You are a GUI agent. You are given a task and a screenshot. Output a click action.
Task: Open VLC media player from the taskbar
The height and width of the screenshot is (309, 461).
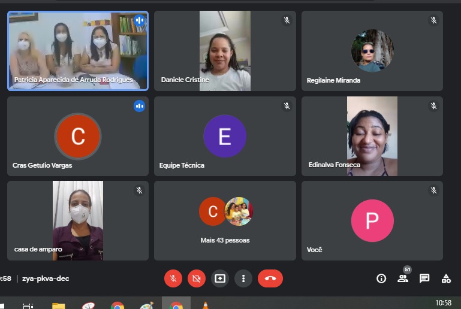pyautogui.click(x=206, y=306)
